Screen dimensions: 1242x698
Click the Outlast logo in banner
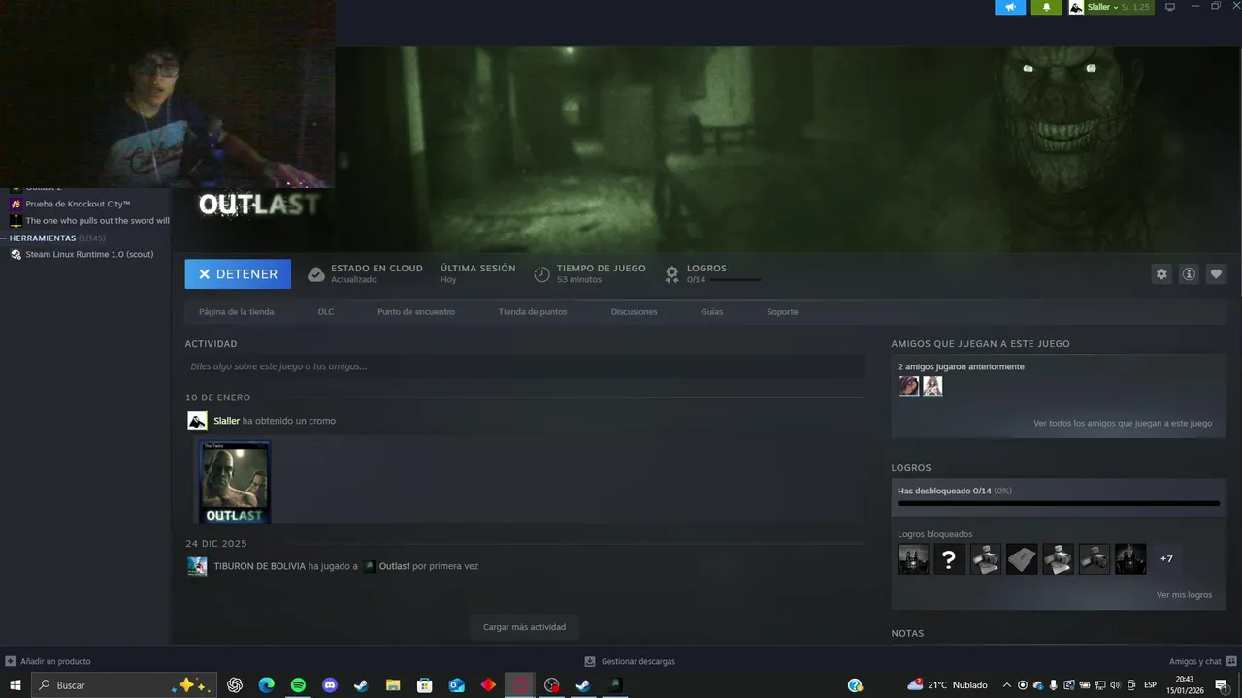[258, 205]
